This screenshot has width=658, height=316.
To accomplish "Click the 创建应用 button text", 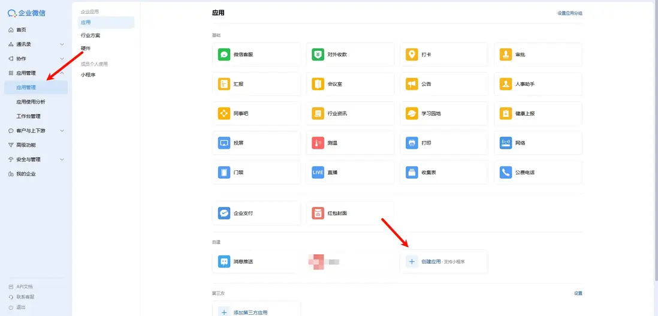I will coord(431,262).
